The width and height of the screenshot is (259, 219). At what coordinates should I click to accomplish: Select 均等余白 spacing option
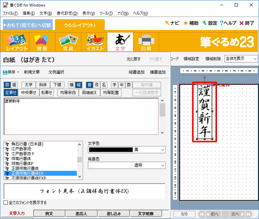(x=68, y=93)
